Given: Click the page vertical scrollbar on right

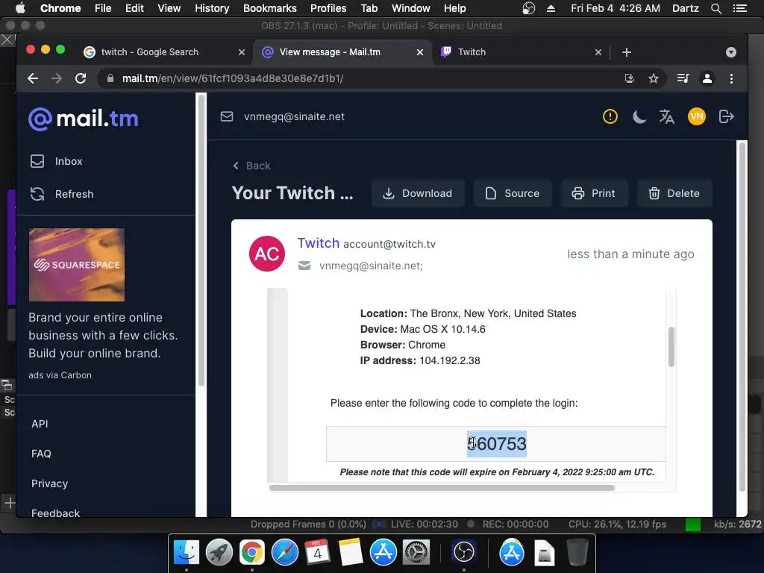Looking at the screenshot, I should click(742, 316).
